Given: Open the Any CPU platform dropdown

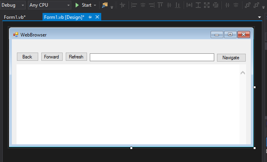Looking at the screenshot, I should point(50,5).
